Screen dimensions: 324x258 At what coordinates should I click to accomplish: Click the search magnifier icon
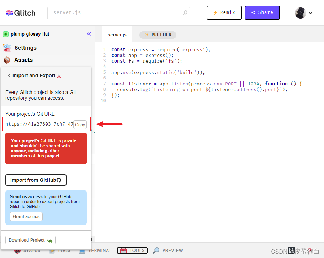[x=185, y=13]
